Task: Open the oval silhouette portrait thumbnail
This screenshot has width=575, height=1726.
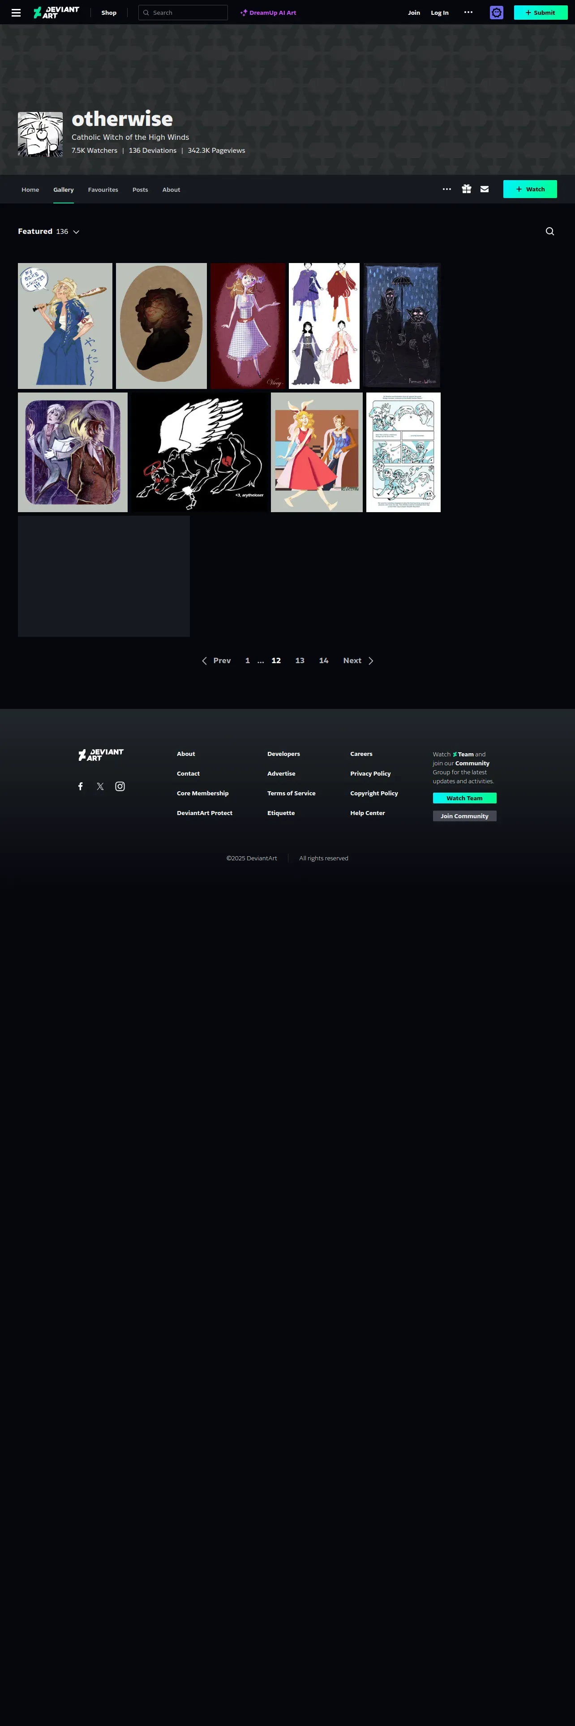Action: coord(161,326)
